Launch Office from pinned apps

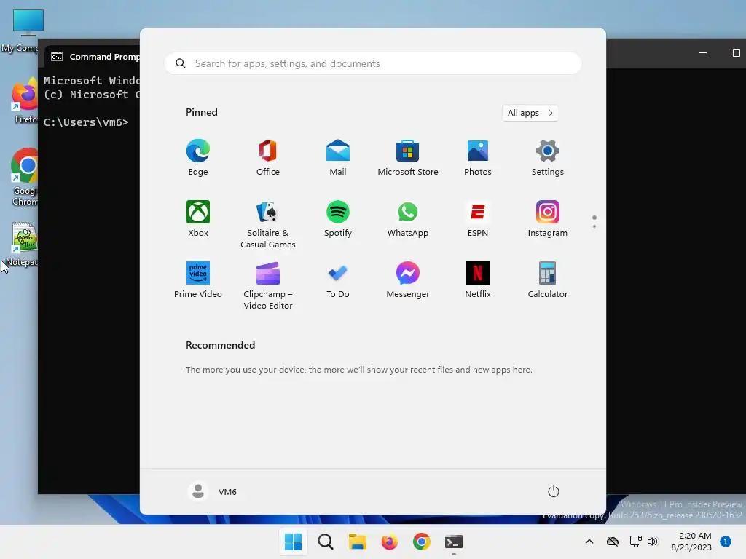pos(268,158)
